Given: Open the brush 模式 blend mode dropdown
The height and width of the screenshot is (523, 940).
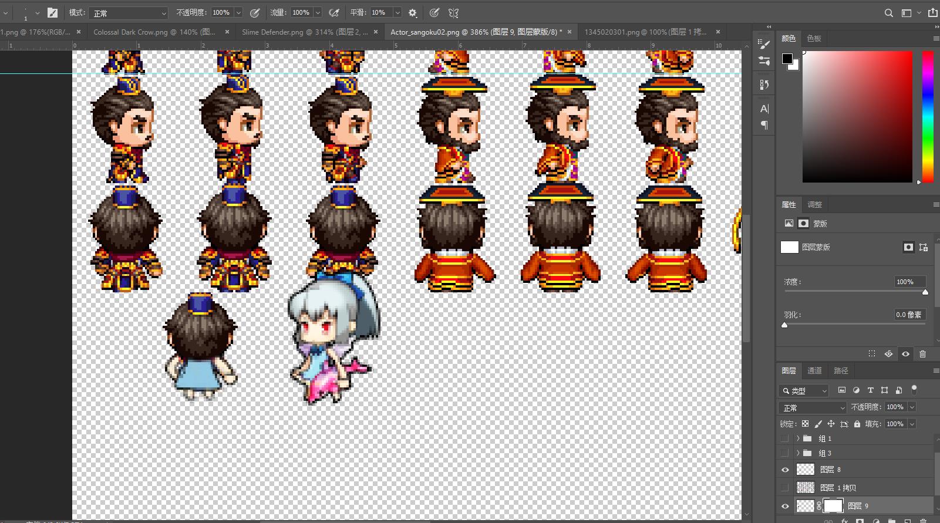Looking at the screenshot, I should pos(128,13).
